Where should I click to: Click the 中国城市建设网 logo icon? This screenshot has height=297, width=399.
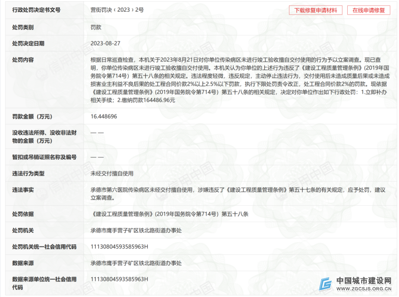[325, 284]
